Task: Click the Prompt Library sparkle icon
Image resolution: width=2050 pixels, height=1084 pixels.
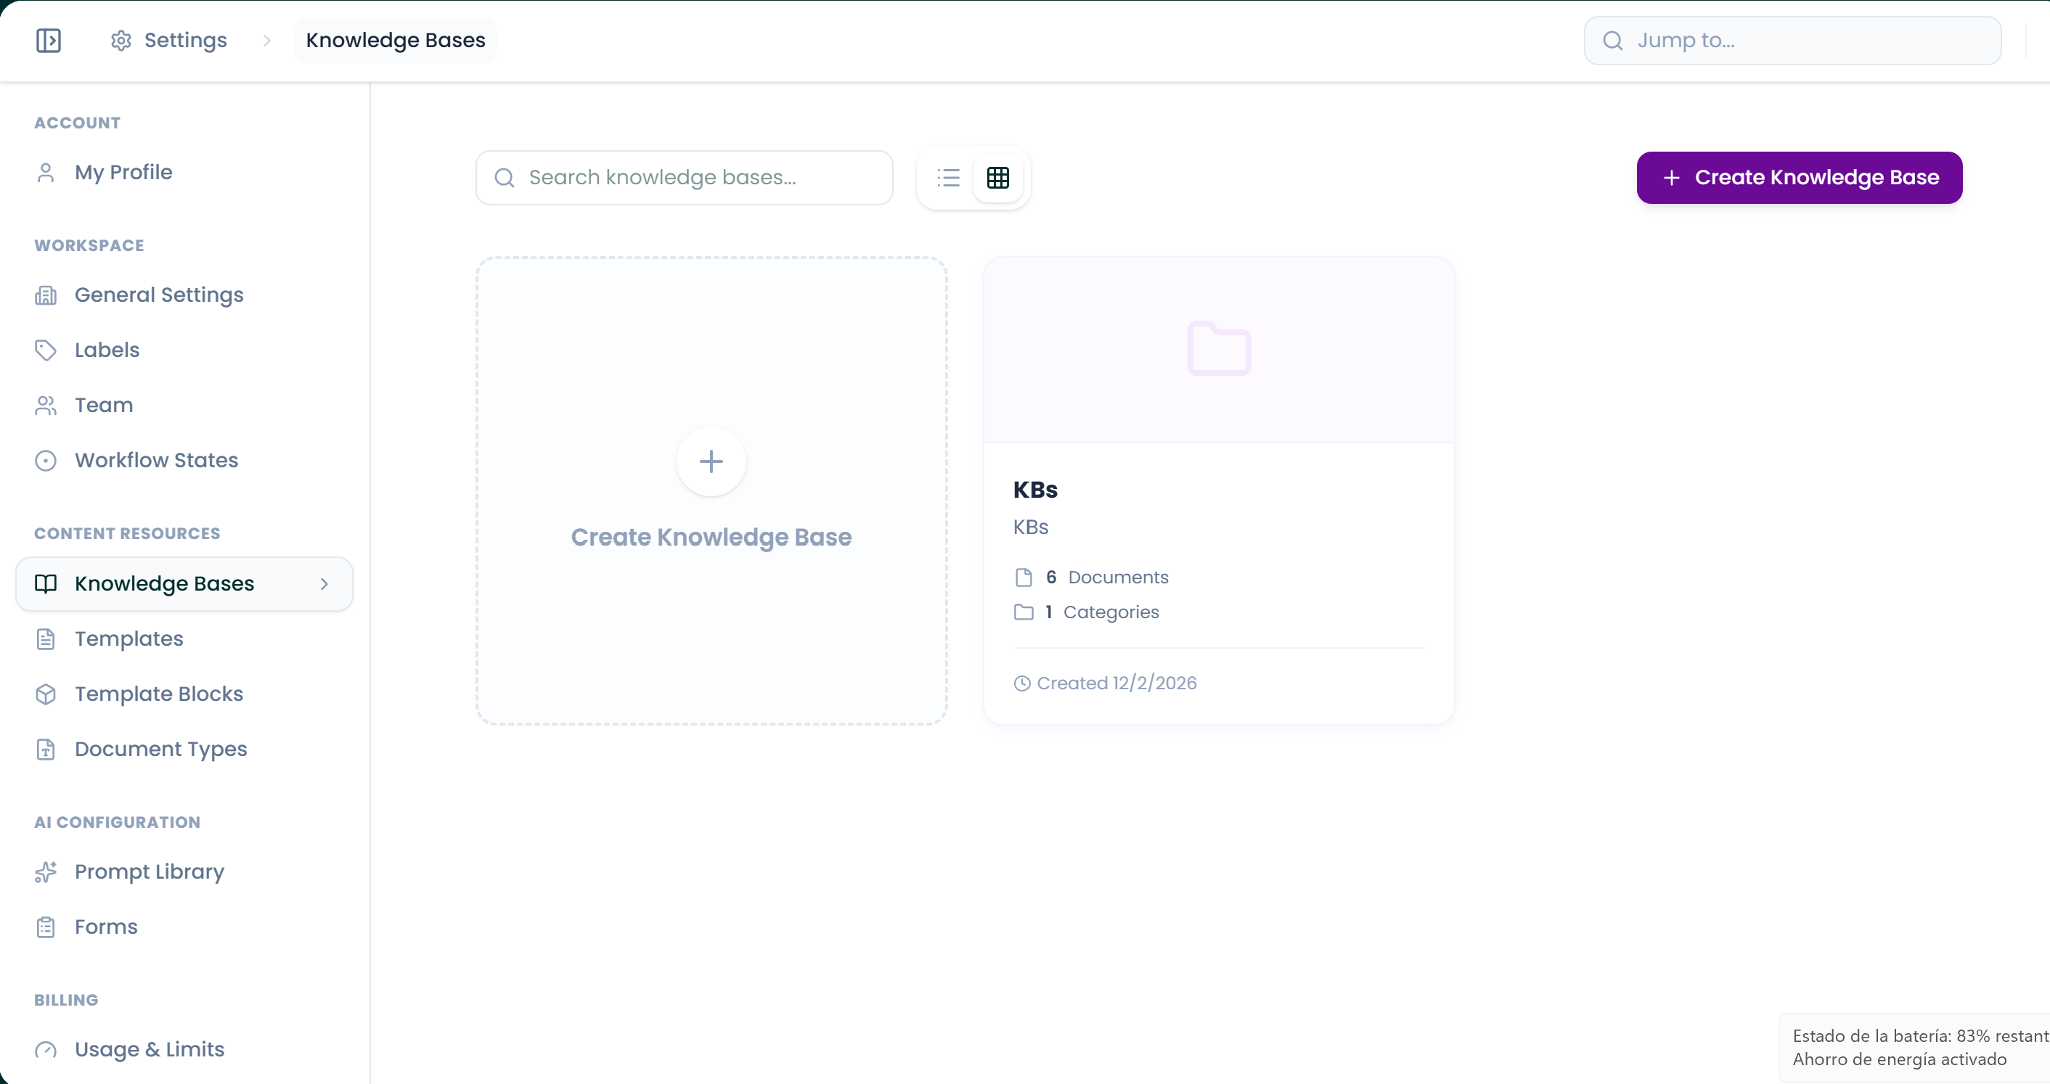Action: click(x=46, y=871)
